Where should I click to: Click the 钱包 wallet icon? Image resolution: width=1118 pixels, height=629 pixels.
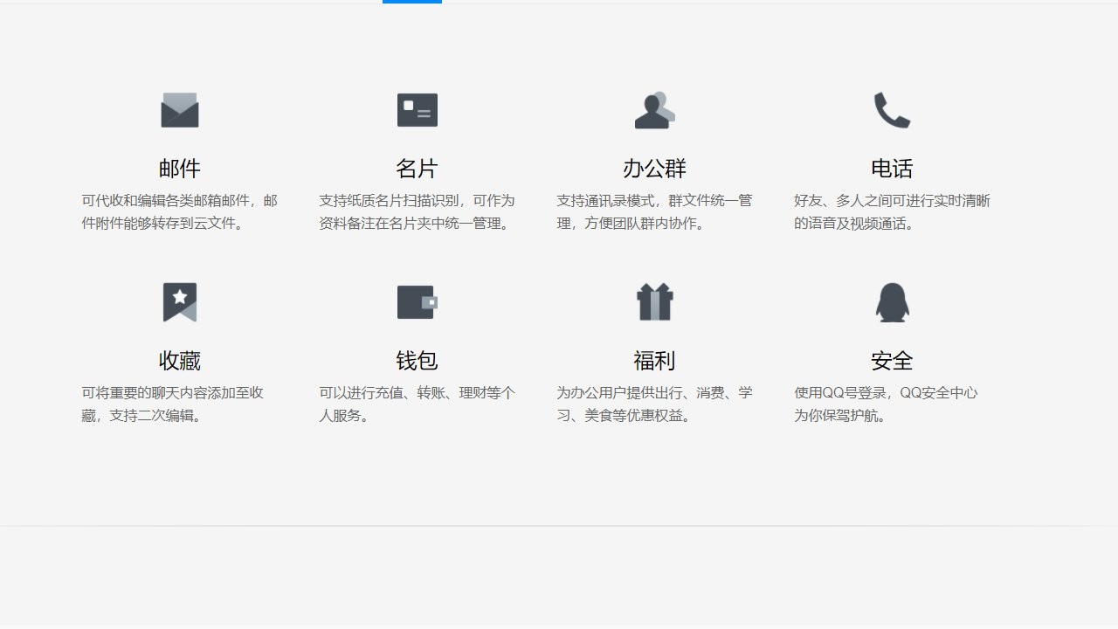[417, 302]
